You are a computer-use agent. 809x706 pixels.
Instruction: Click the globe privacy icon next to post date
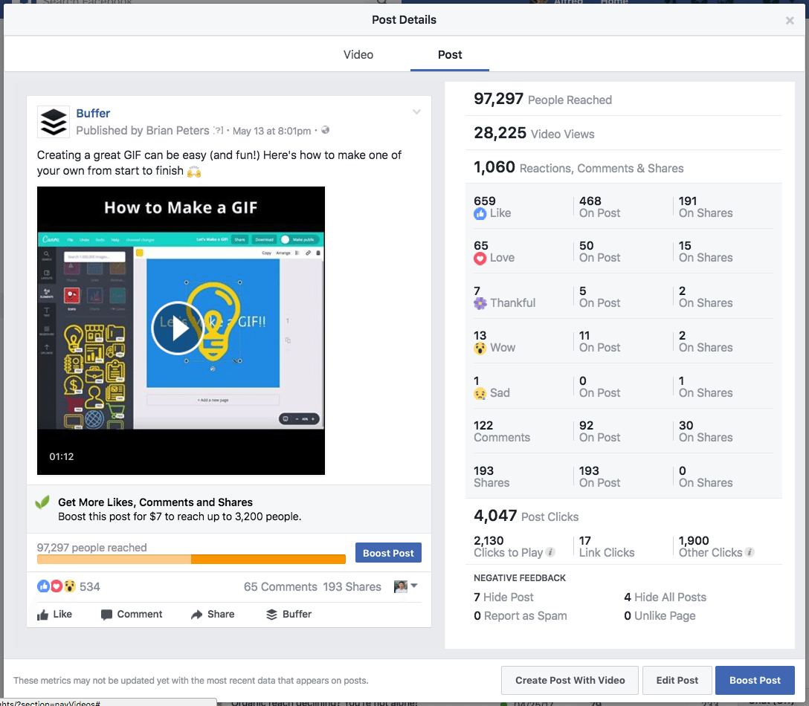click(x=324, y=130)
